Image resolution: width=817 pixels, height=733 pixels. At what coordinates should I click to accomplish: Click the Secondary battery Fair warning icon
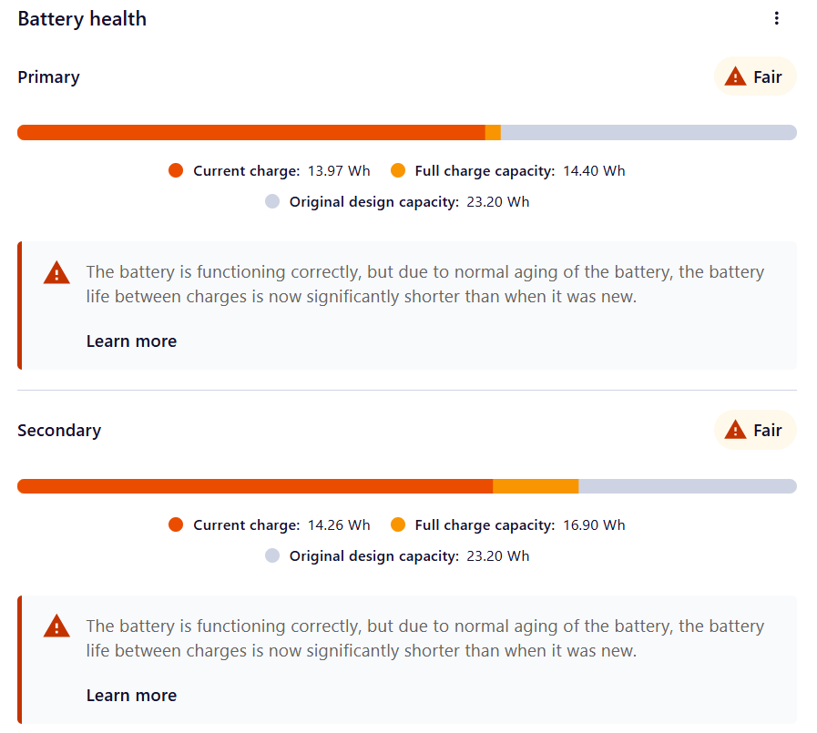click(x=735, y=430)
